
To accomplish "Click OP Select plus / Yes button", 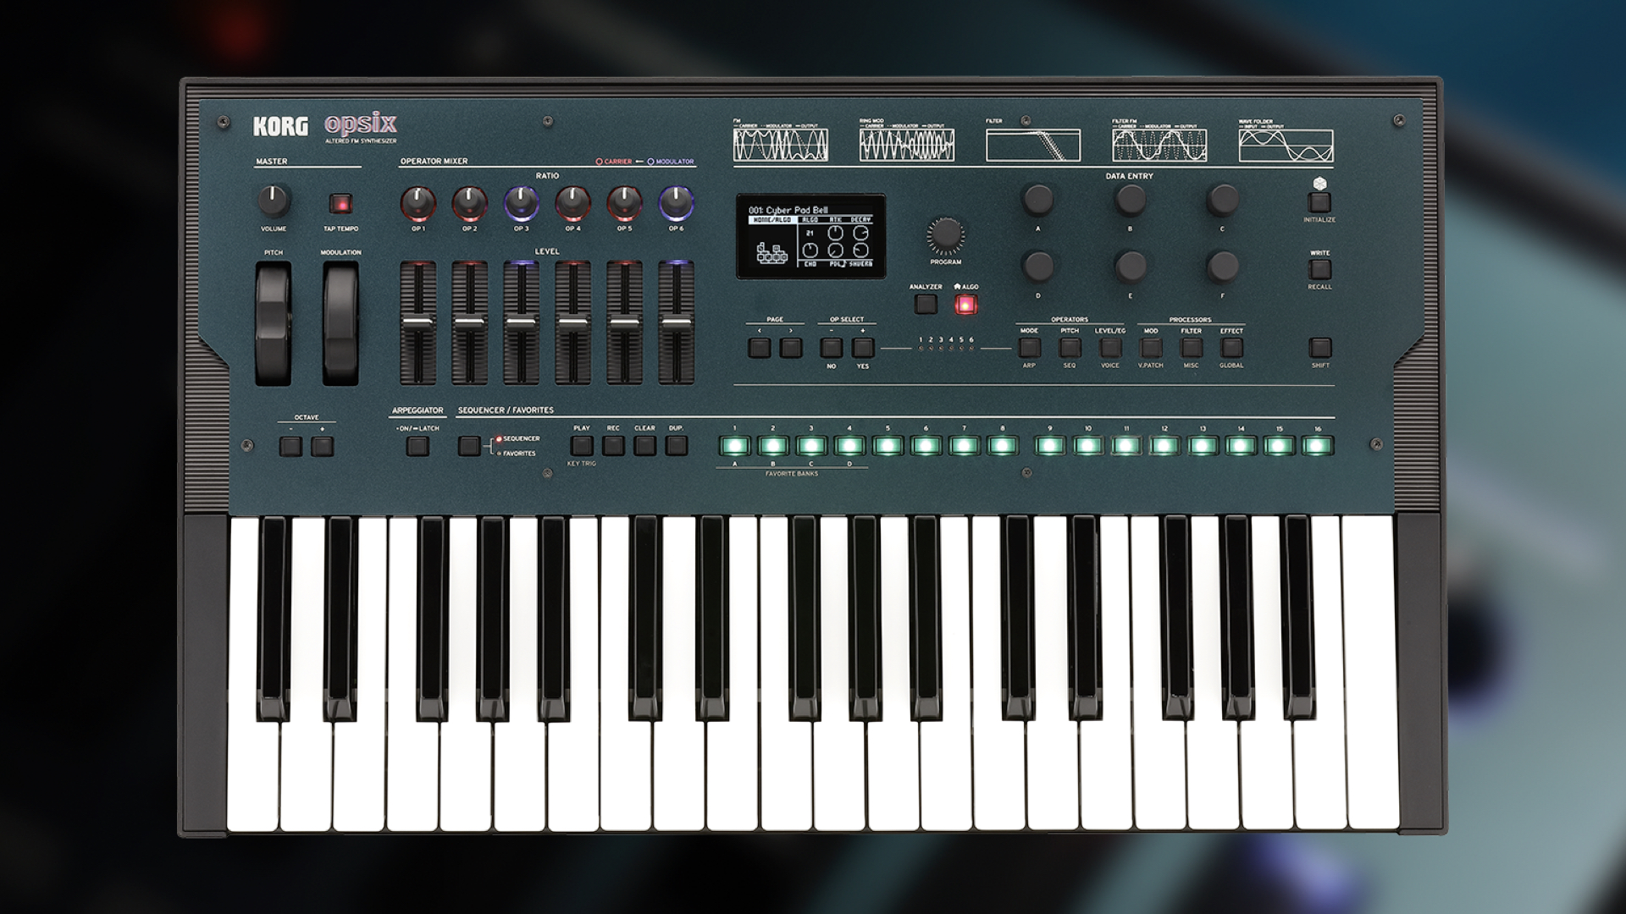I will 863,347.
